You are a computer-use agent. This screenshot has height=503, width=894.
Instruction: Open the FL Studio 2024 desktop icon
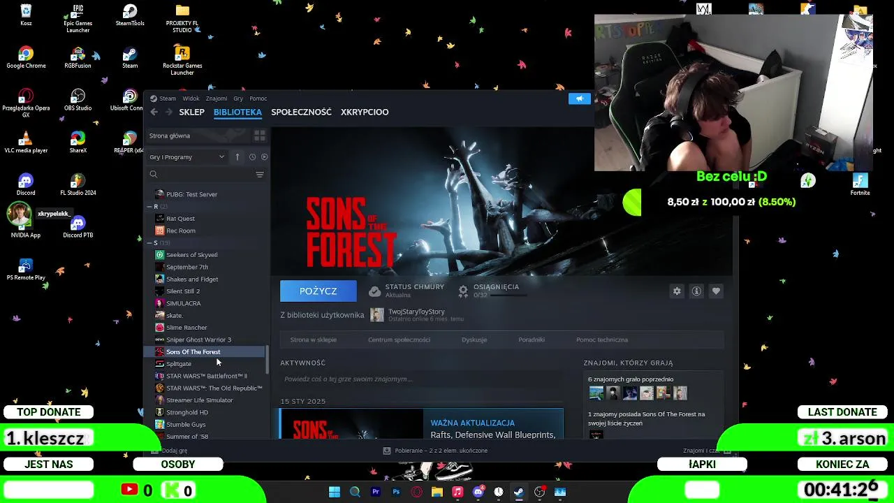point(78,185)
